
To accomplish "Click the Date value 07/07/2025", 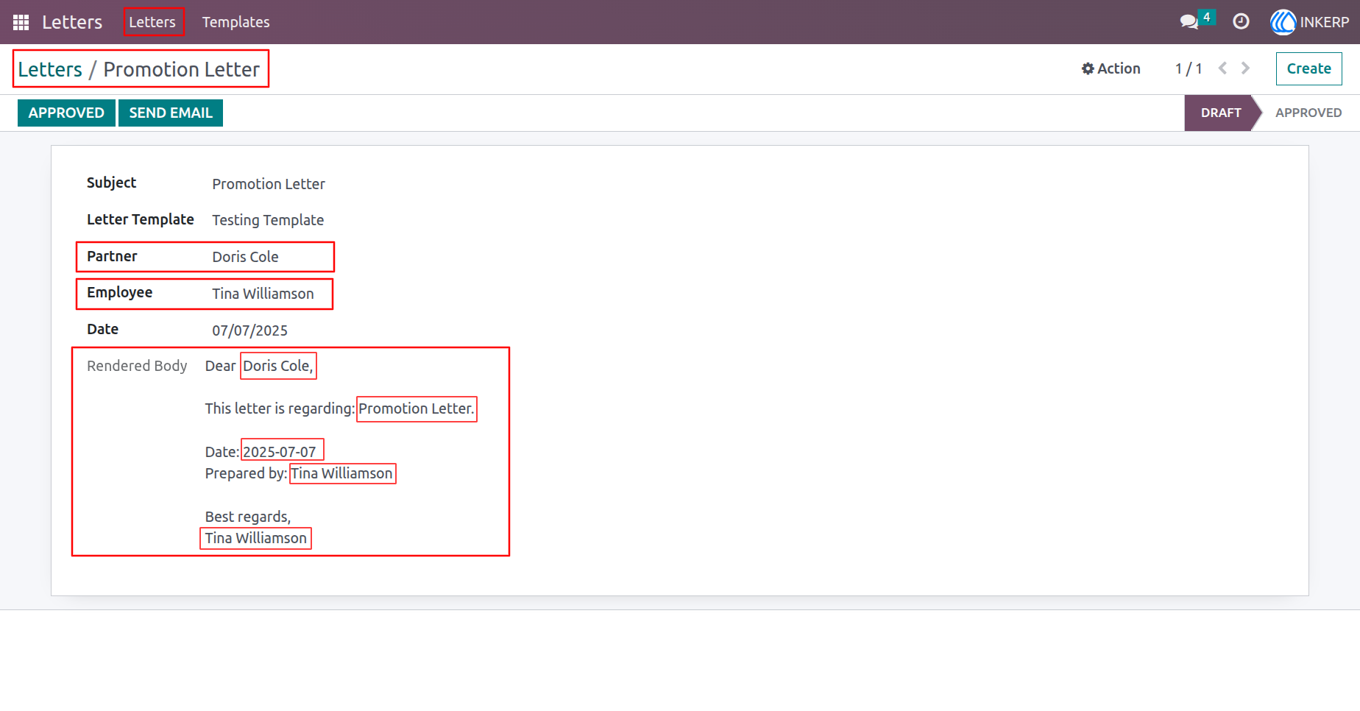I will click(249, 330).
